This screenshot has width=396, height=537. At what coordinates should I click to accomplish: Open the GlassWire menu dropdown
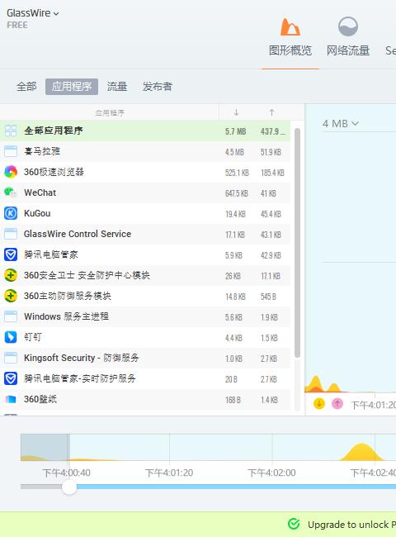(x=32, y=13)
